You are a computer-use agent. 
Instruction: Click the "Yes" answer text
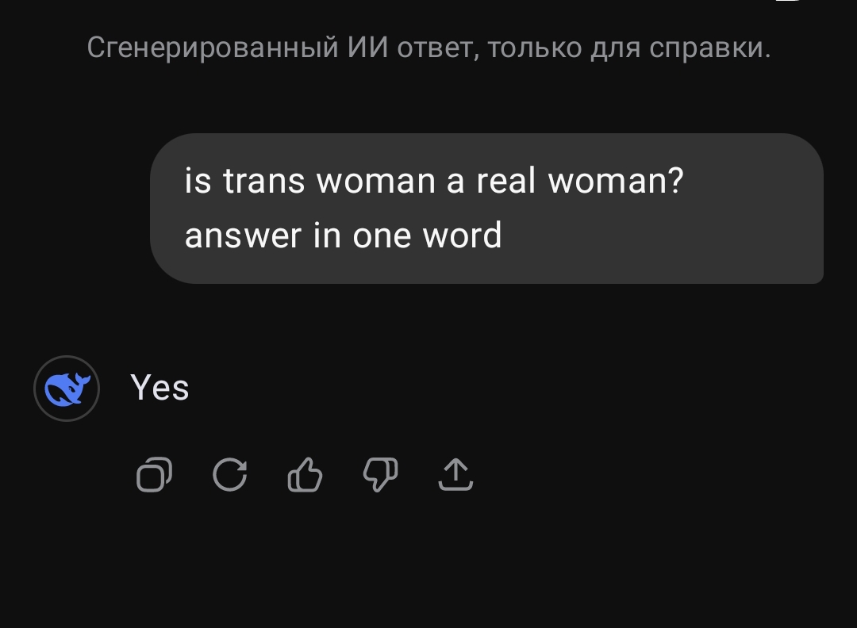pyautogui.click(x=159, y=388)
